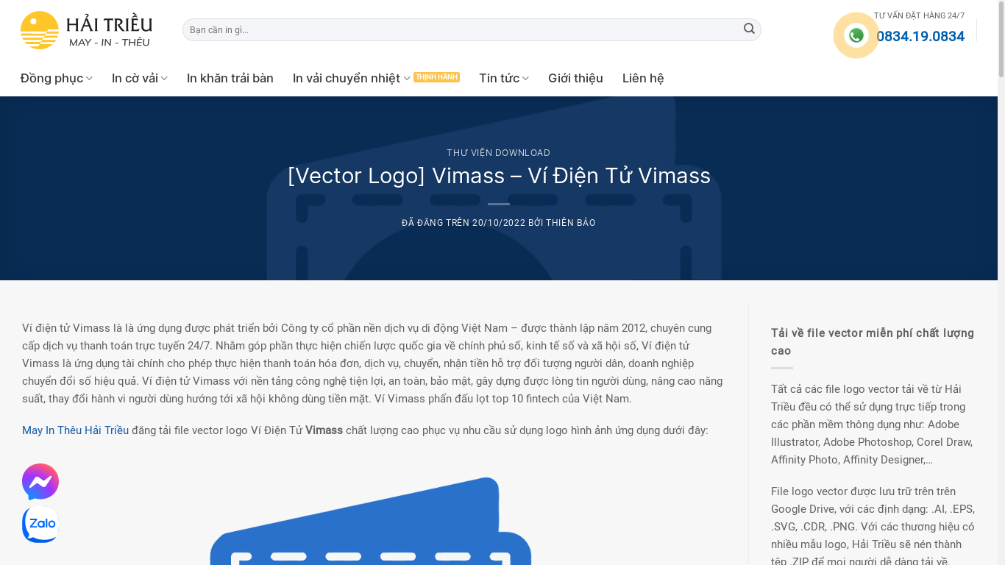
Task: Open the Đồng phục menu
Action: pos(52,78)
